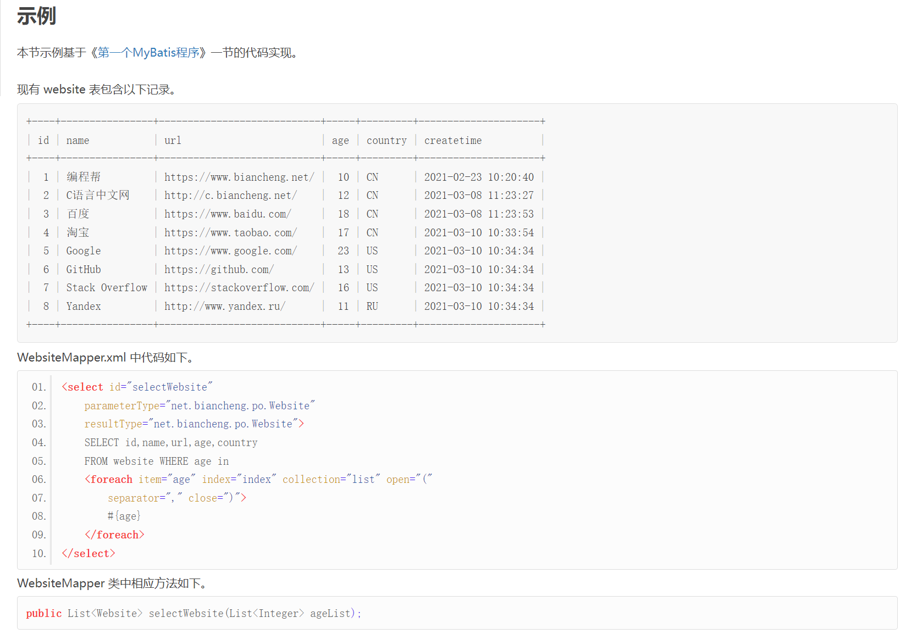Click the 示例 heading

(x=36, y=16)
